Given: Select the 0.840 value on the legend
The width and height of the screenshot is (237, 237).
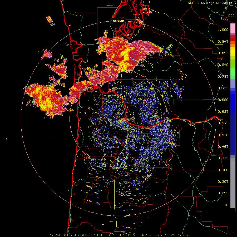Looking at the screenshot, I should (223, 65).
